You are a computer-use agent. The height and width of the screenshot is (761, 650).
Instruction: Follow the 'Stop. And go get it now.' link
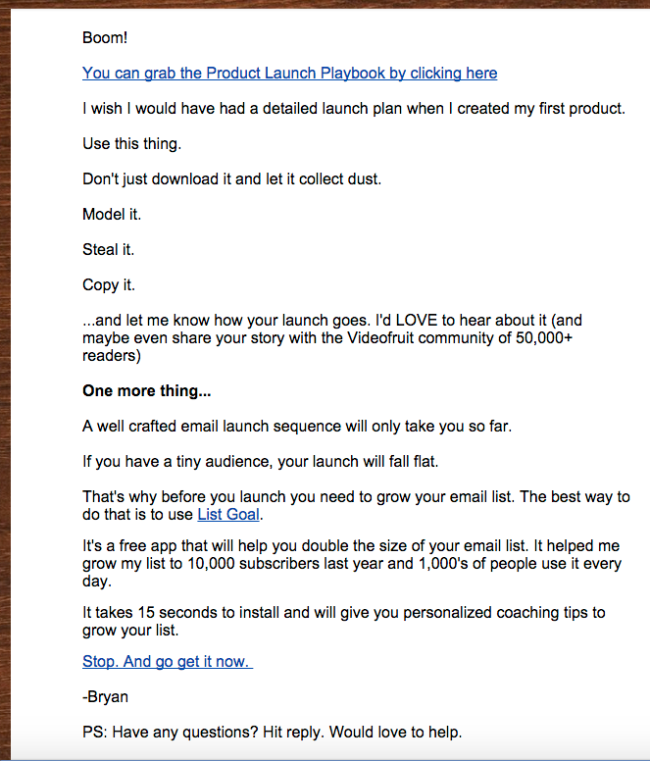point(168,661)
